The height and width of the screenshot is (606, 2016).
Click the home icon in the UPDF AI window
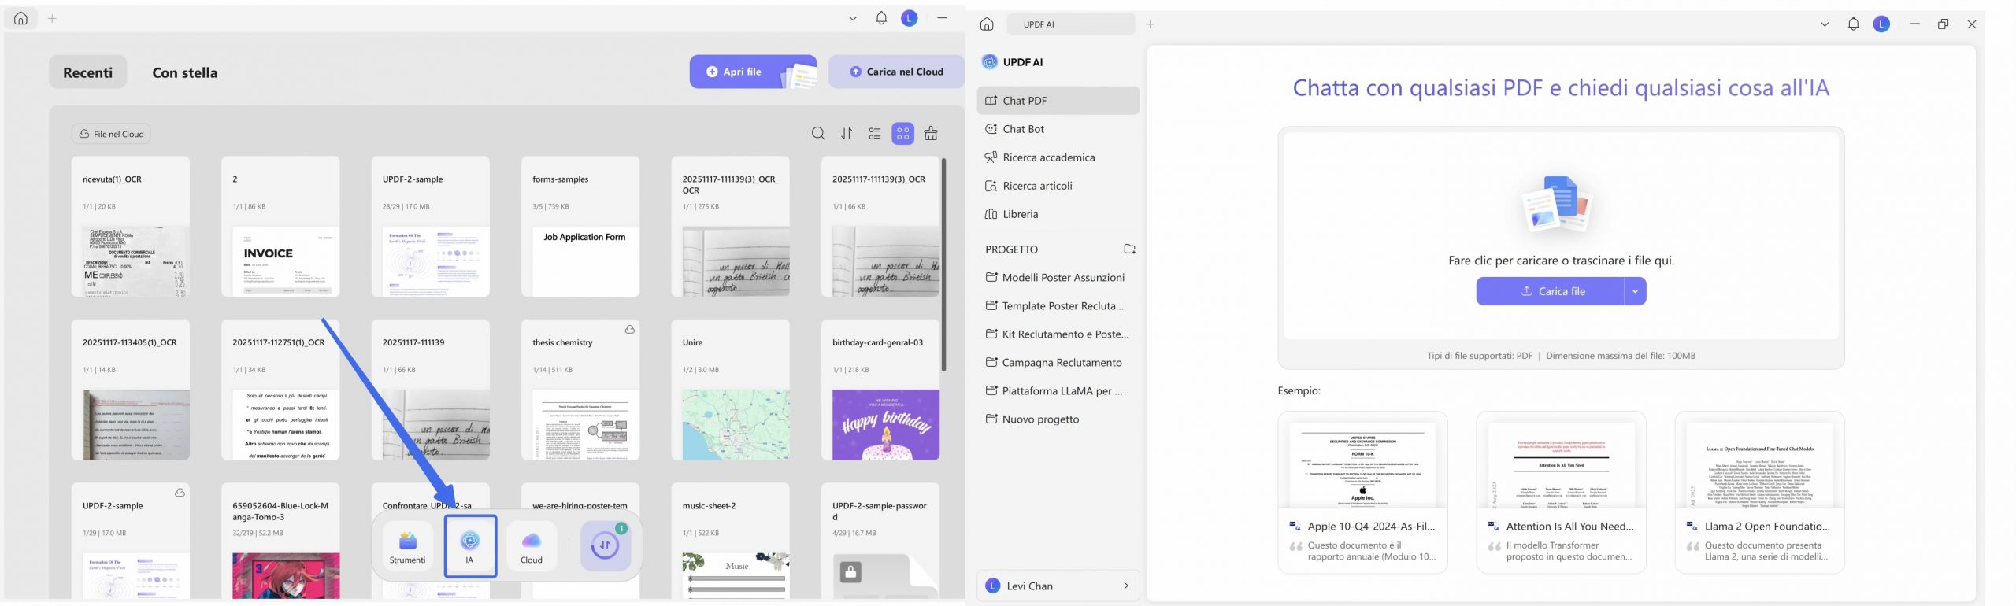coord(987,24)
